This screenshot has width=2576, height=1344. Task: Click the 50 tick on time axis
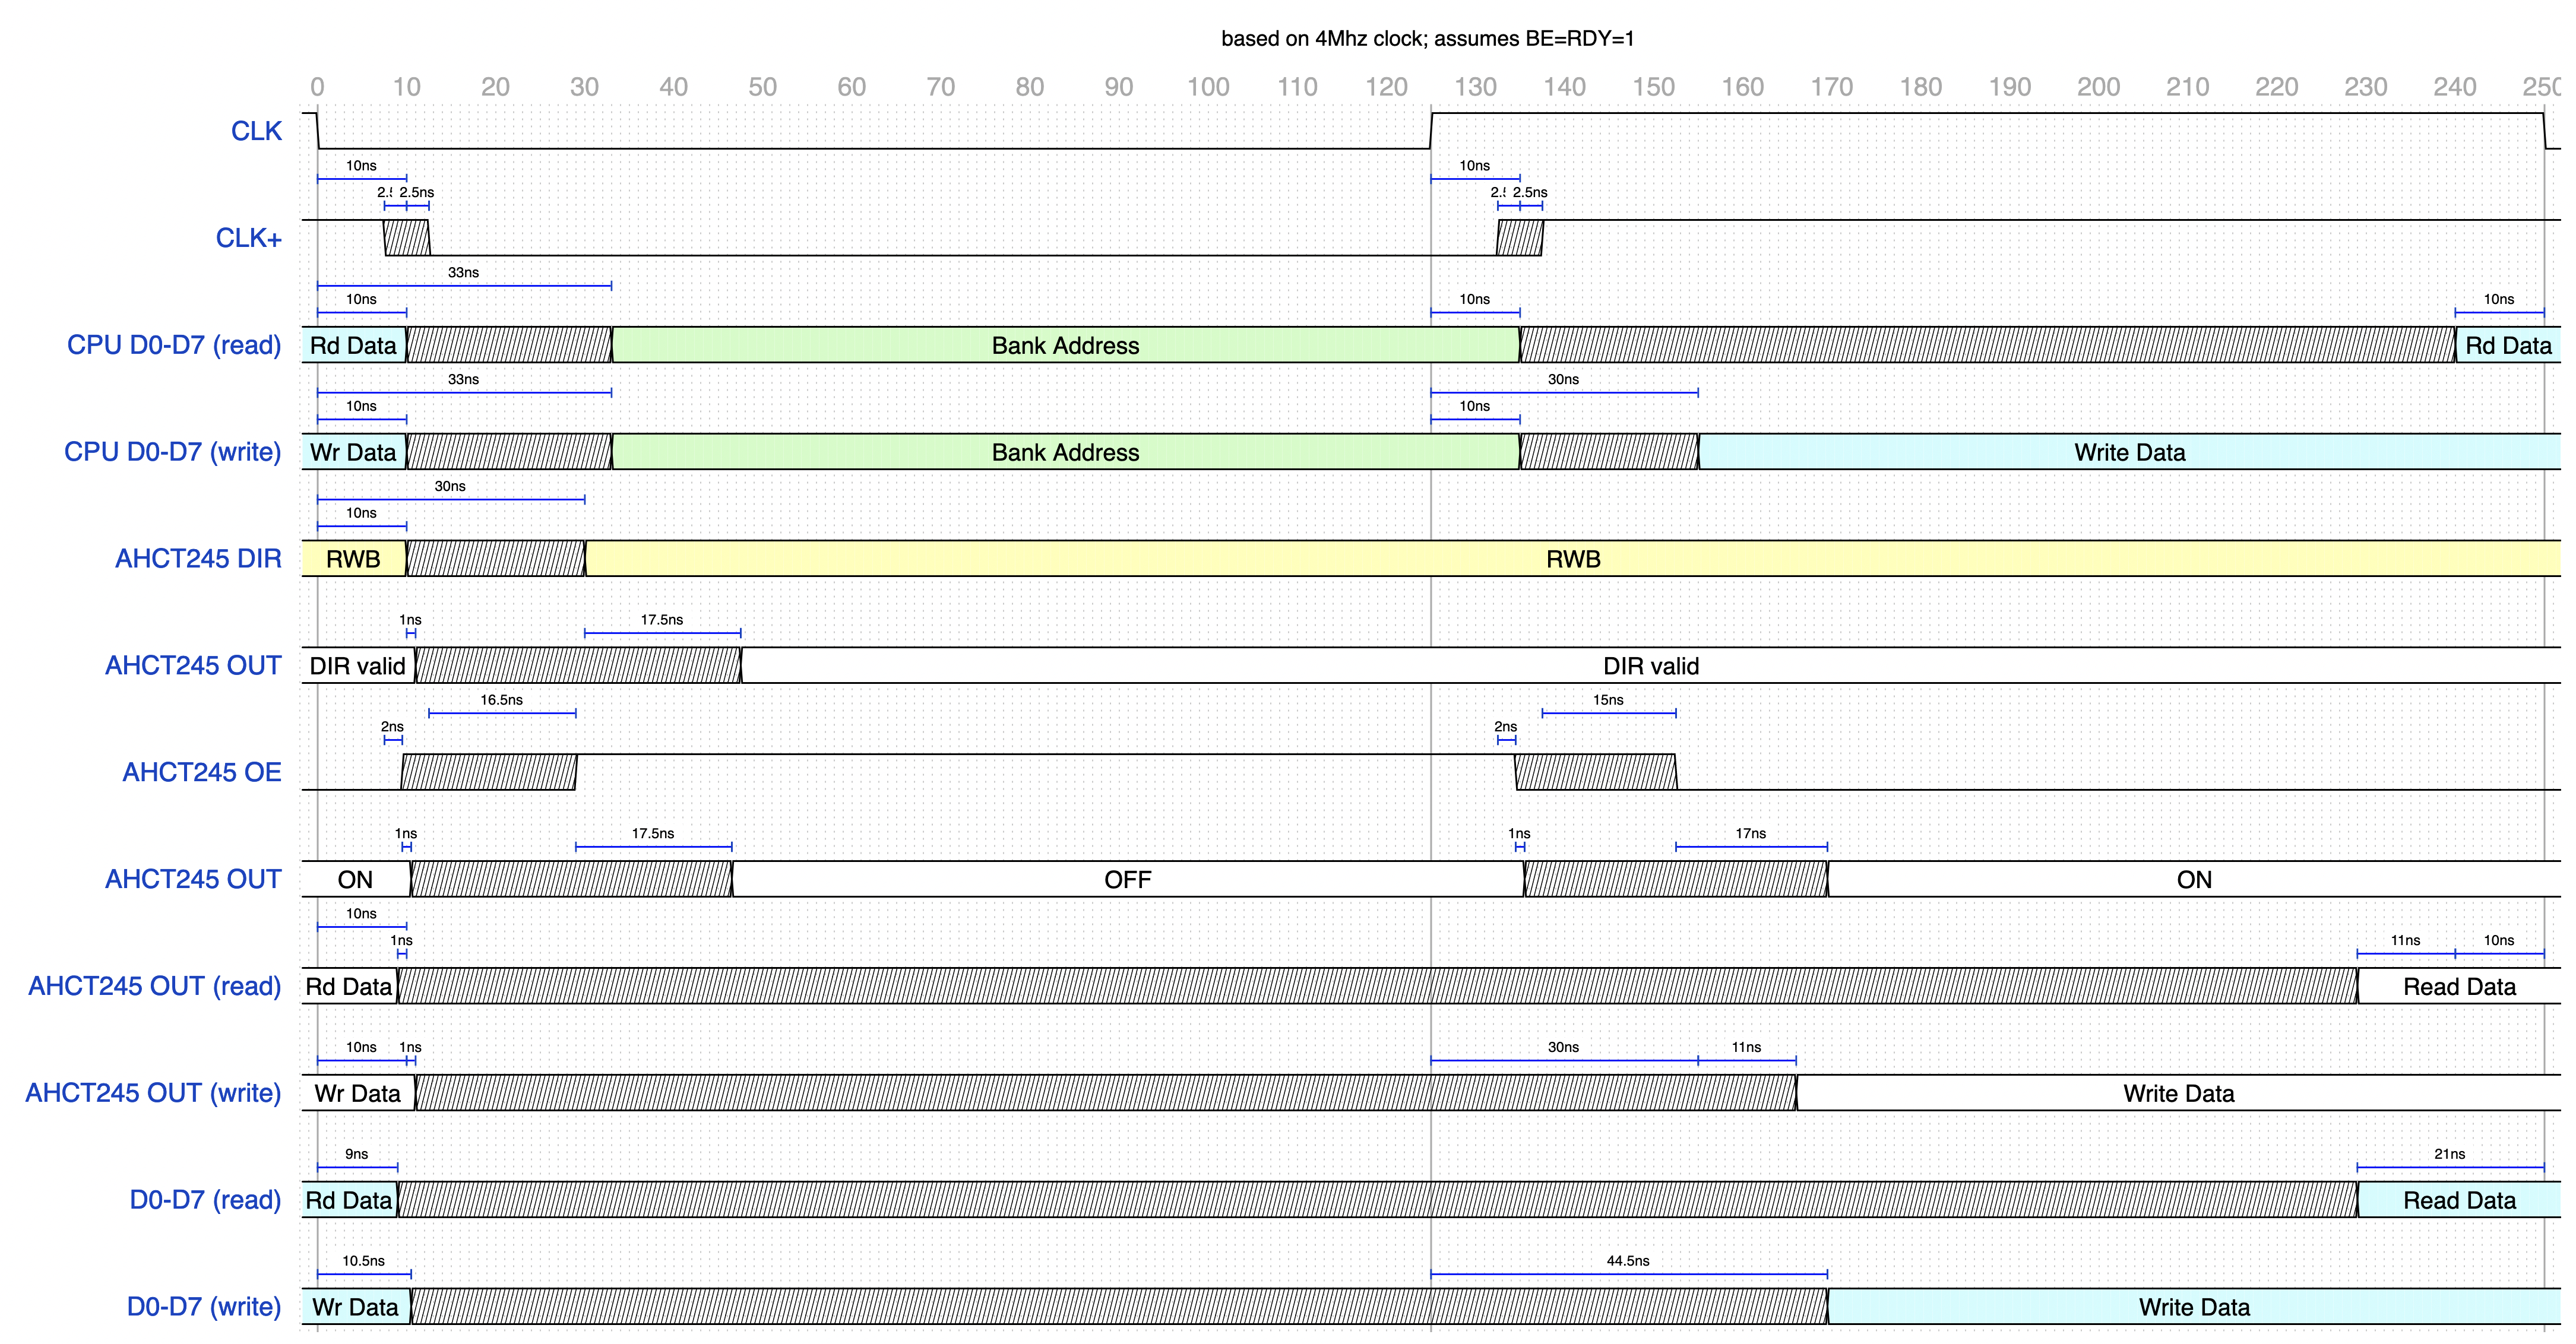pos(762,87)
